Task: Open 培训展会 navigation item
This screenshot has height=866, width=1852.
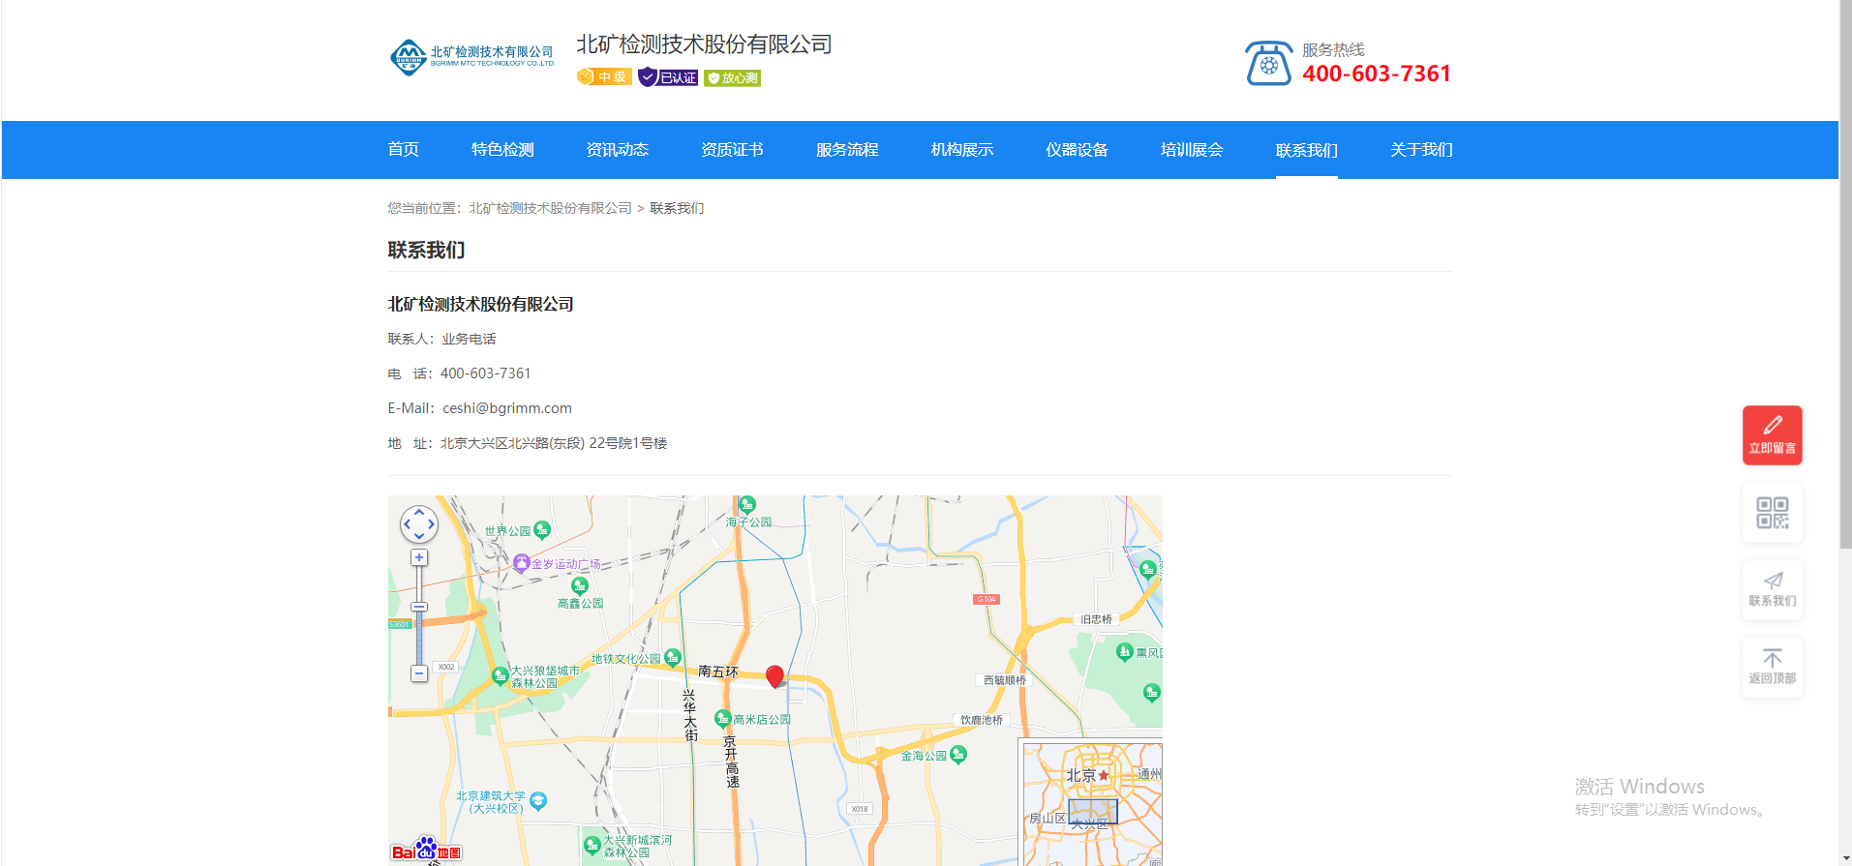Action: click(x=1192, y=150)
